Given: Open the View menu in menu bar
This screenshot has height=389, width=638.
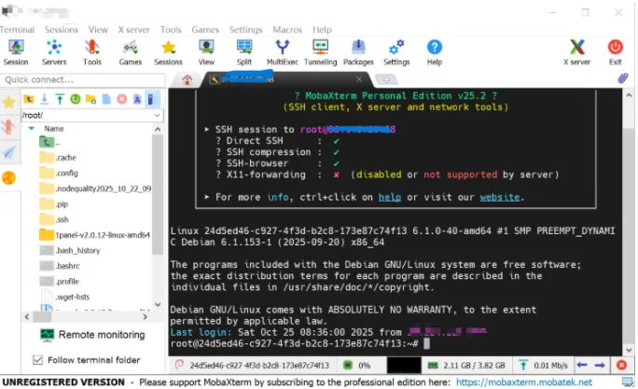Looking at the screenshot, I should click(98, 30).
